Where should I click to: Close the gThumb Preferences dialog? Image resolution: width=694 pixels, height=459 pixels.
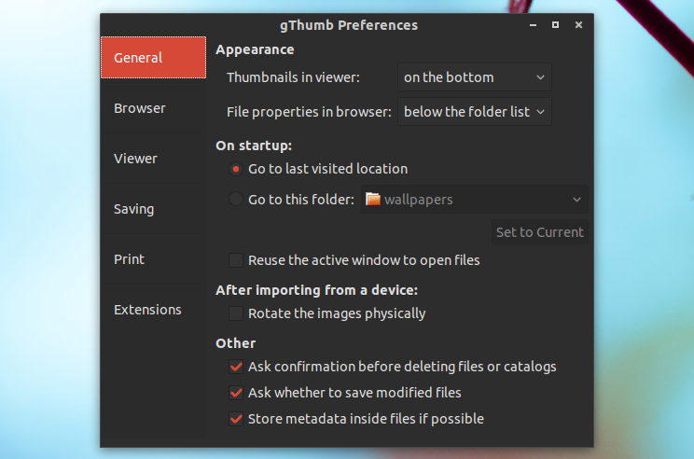point(579,25)
